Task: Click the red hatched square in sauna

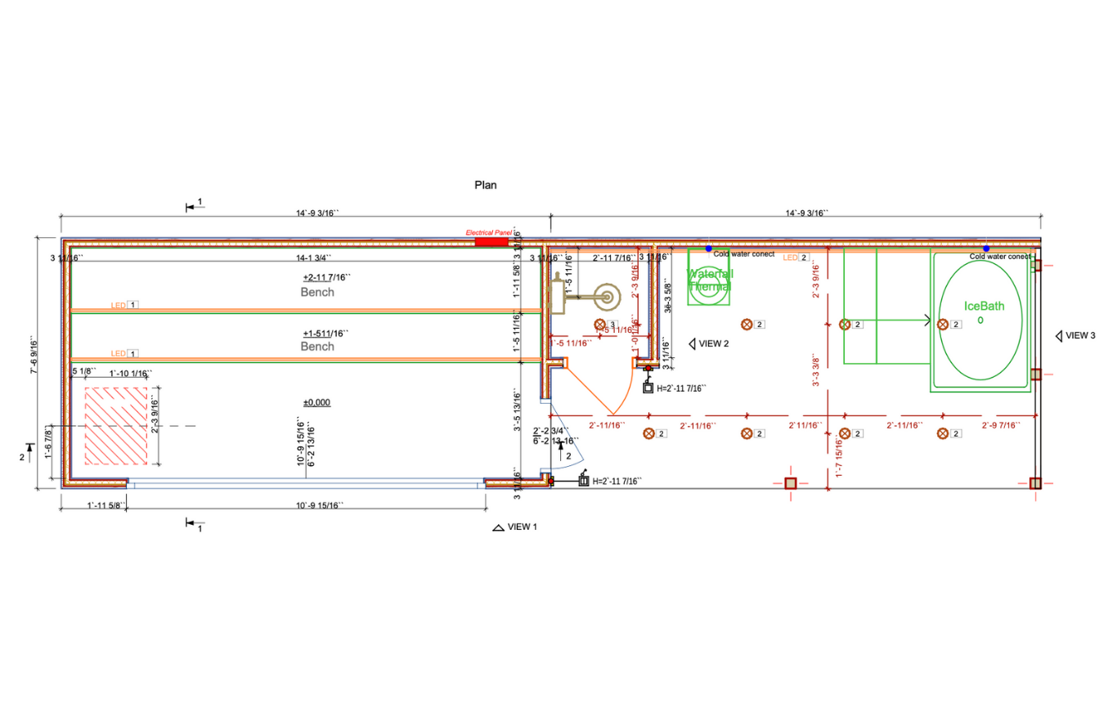Action: click(x=115, y=426)
